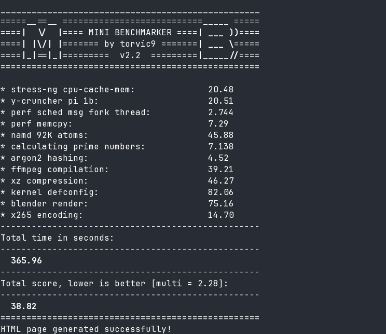
Task: Click the calculating prime numbers value 7.138
Action: click(220, 147)
